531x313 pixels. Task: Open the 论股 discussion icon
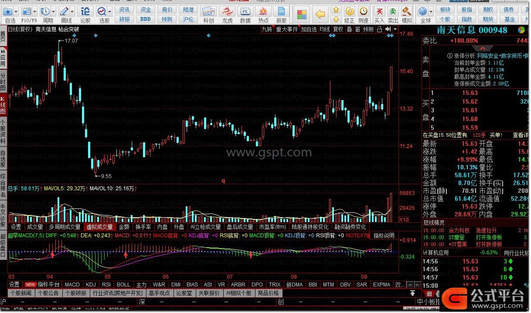tap(85, 11)
